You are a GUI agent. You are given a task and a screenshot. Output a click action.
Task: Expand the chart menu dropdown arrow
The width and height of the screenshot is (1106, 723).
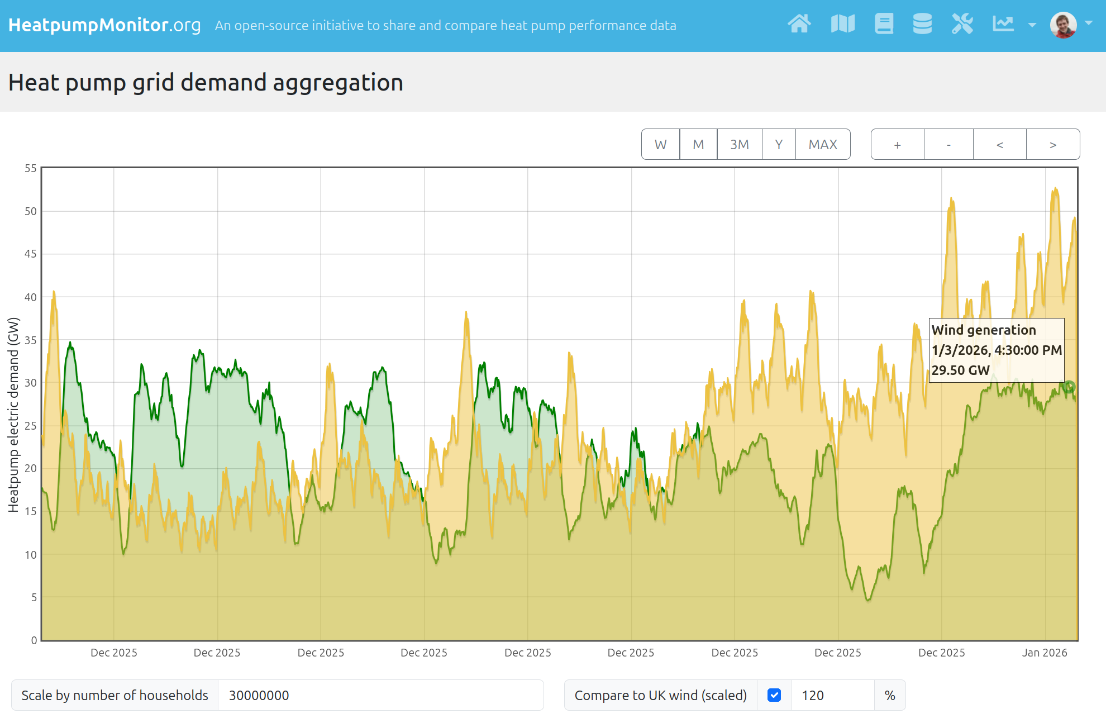[1032, 25]
